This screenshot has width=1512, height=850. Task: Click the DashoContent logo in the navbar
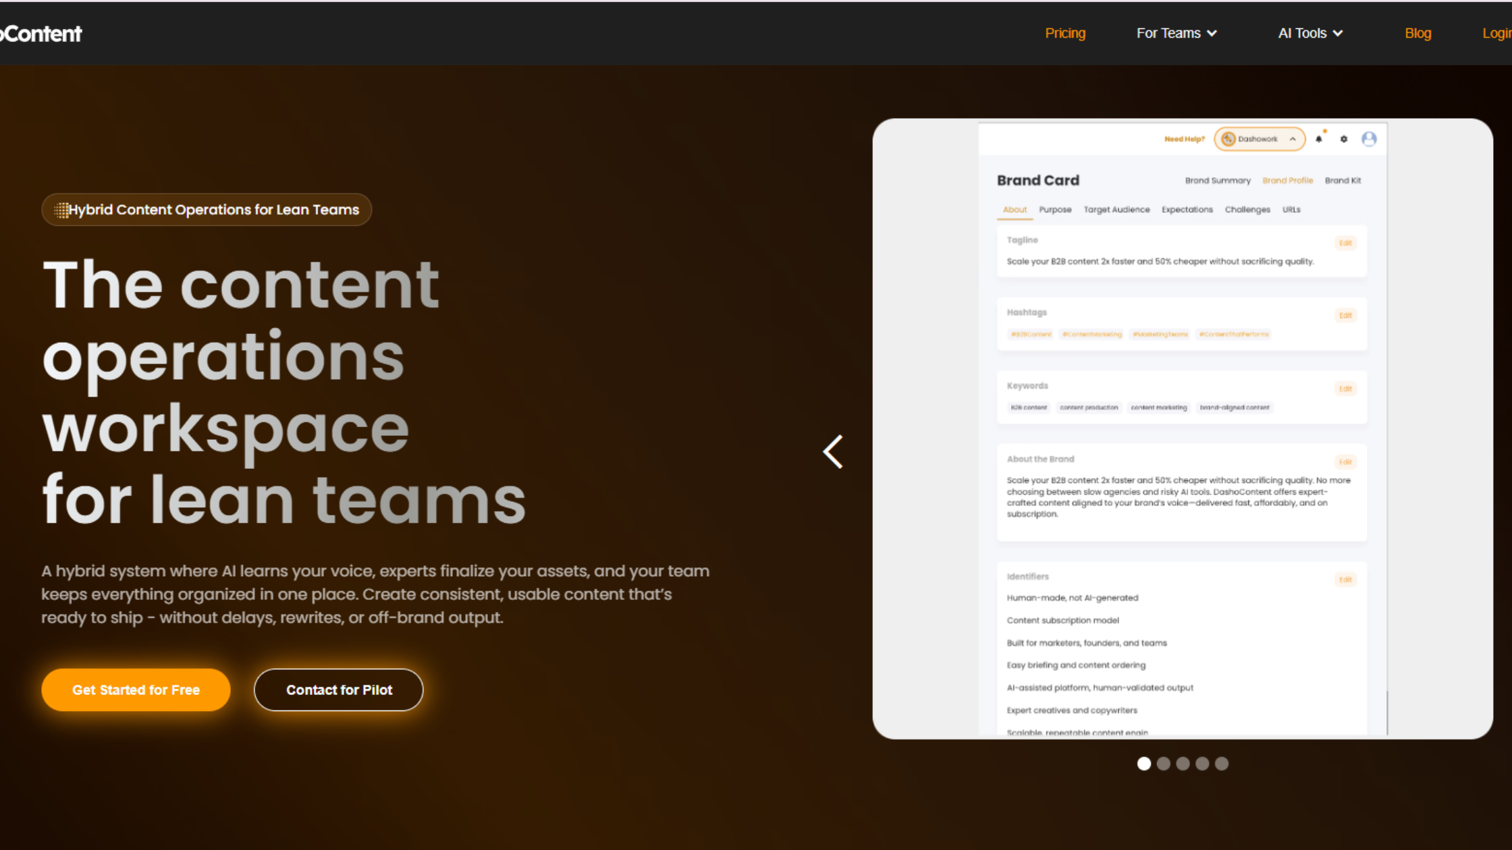pos(40,32)
